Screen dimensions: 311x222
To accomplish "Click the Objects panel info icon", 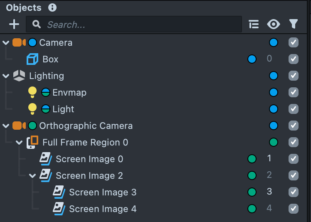I will coord(52,7).
